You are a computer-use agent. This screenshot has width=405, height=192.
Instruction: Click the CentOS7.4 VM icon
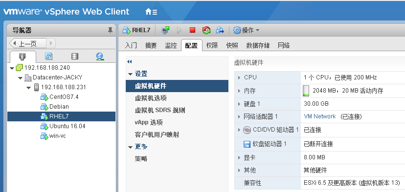coord(45,97)
